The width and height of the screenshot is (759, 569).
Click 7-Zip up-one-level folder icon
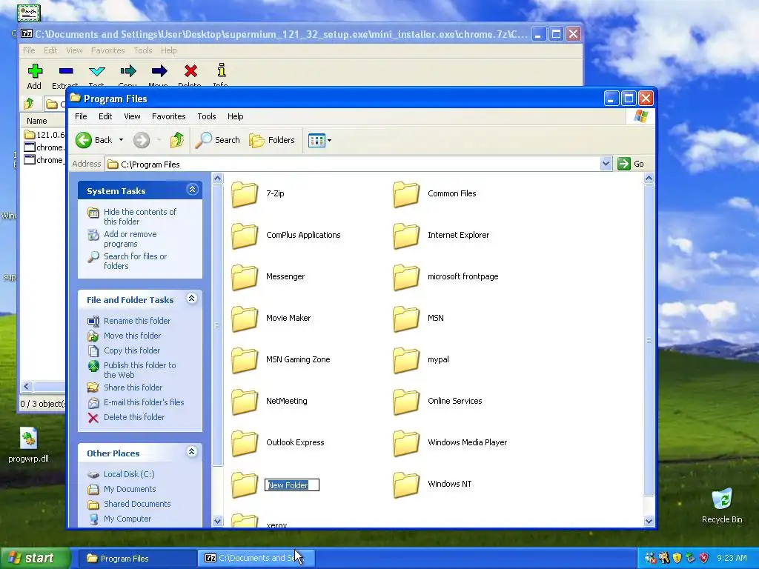29,104
